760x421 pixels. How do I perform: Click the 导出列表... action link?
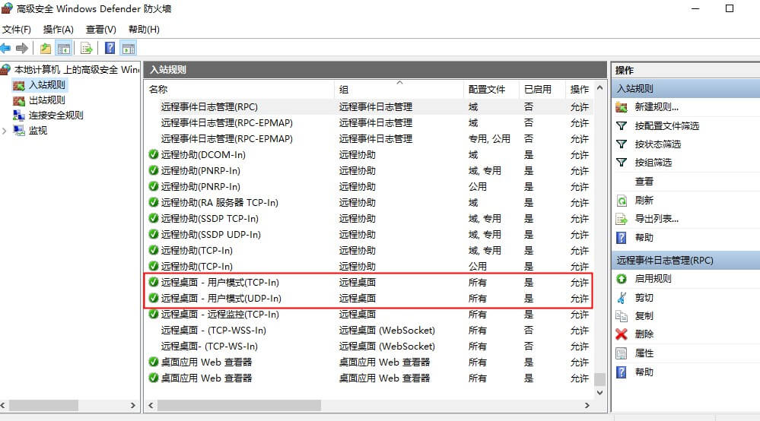657,219
